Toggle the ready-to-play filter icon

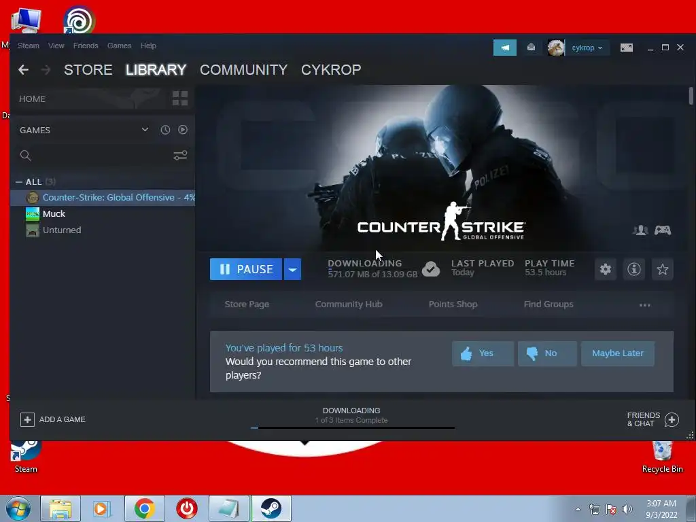182,130
